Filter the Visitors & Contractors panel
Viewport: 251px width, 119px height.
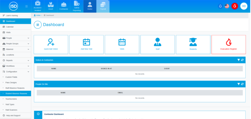point(238,60)
